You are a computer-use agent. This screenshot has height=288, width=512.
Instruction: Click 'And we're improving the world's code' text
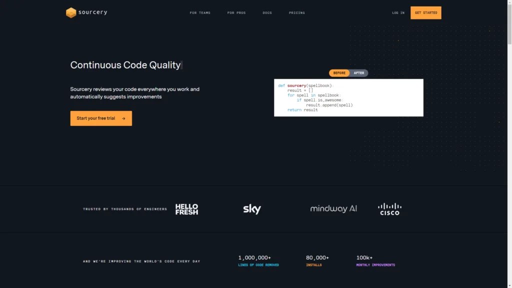pos(141,261)
